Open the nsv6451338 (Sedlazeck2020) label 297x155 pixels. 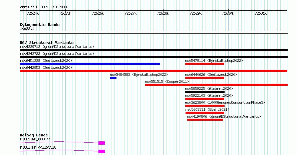coord(46,61)
